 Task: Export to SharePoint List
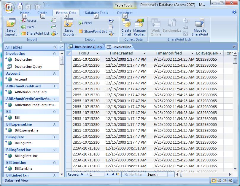93,31
